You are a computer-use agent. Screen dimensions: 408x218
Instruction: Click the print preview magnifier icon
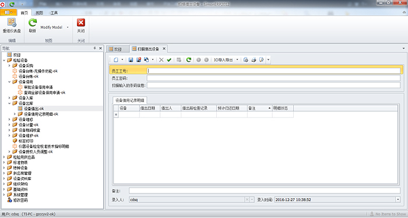262,60
